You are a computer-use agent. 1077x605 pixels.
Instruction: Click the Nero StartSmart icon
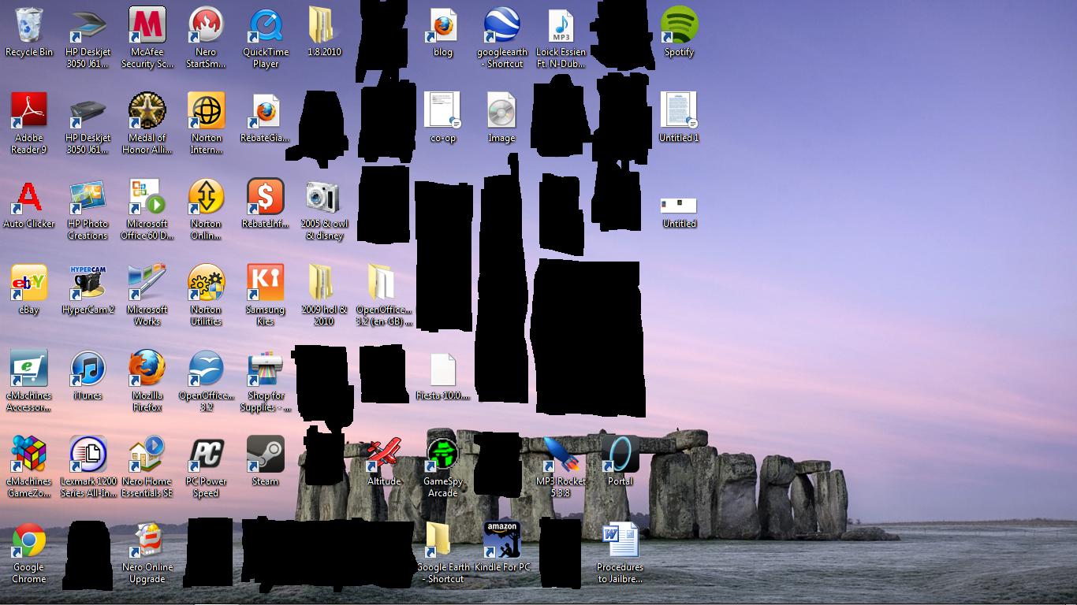(206, 25)
